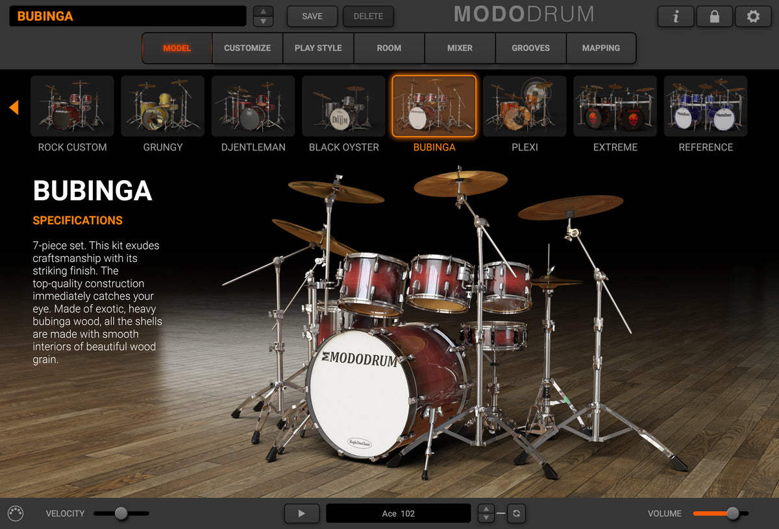Save the current preset
The width and height of the screenshot is (779, 529).
pos(312,16)
